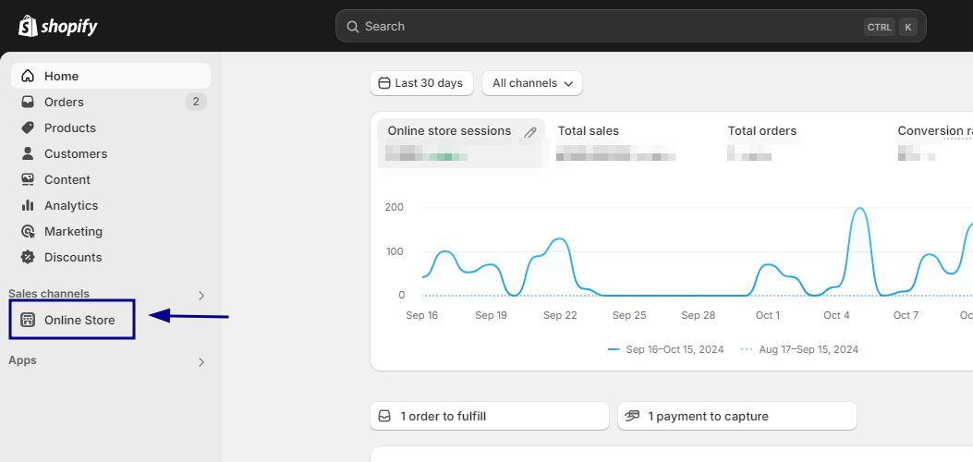Click the Products tag icon
The image size is (973, 462).
point(28,128)
